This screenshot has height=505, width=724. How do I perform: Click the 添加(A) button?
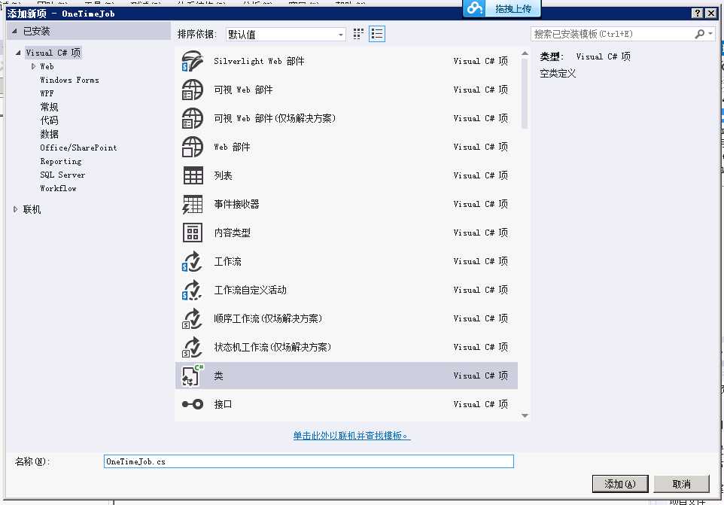(x=620, y=484)
